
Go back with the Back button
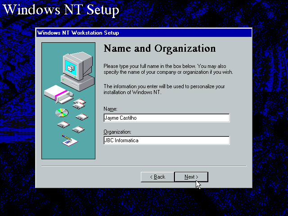pos(157,177)
